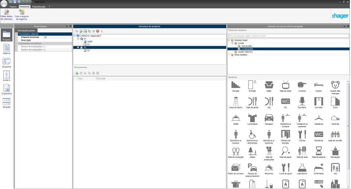
Task: Open the Material section in the sidebar
Action: [x=7, y=49]
